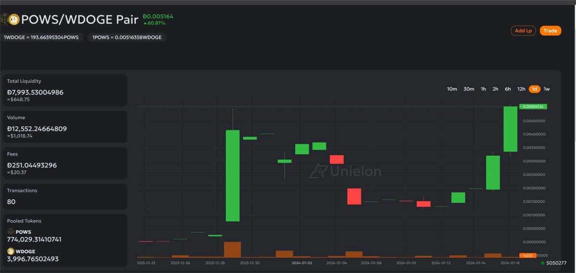Image resolution: width=576 pixels, height=273 pixels.
Task: Click the WDOGE token icon in Pooled Tokens
Action: click(11, 251)
